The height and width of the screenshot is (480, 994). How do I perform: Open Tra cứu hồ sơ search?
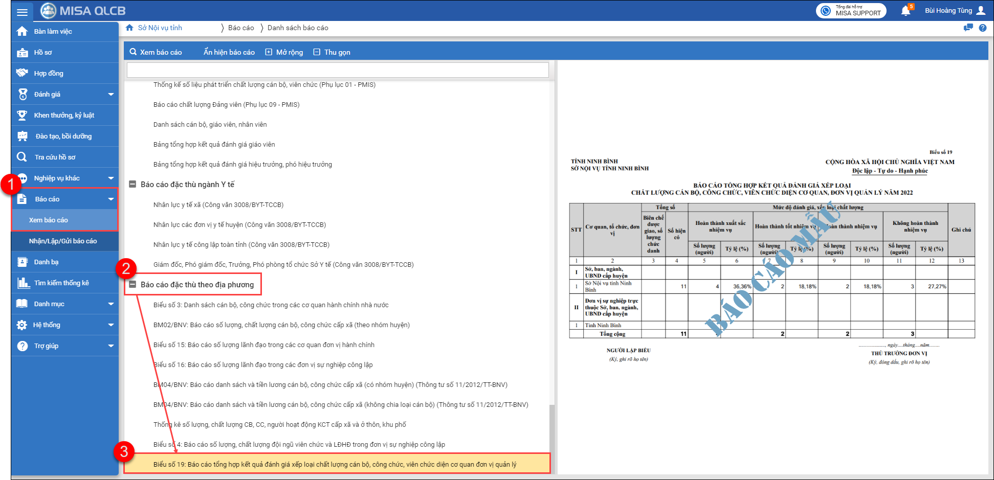click(54, 157)
